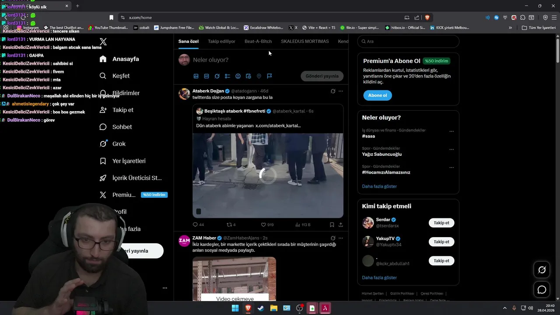
Task: Click Brave Shields icon in address bar
Action: 427,17
